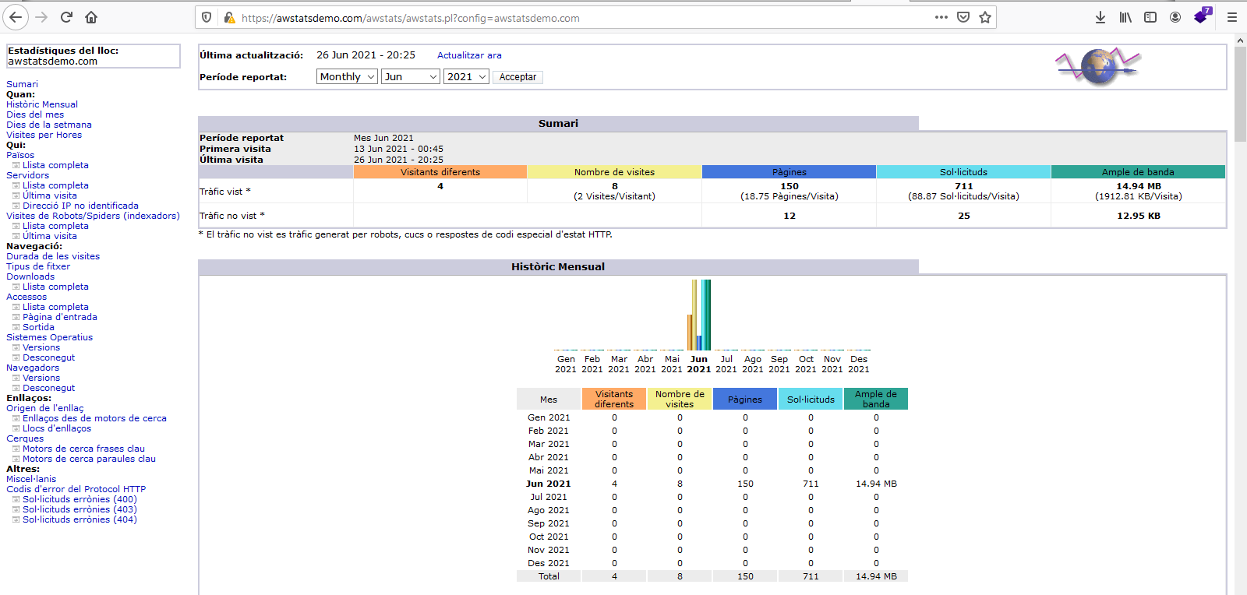The width and height of the screenshot is (1247, 595).
Task: Click icon beside Sortida link
Action: [x=16, y=327]
